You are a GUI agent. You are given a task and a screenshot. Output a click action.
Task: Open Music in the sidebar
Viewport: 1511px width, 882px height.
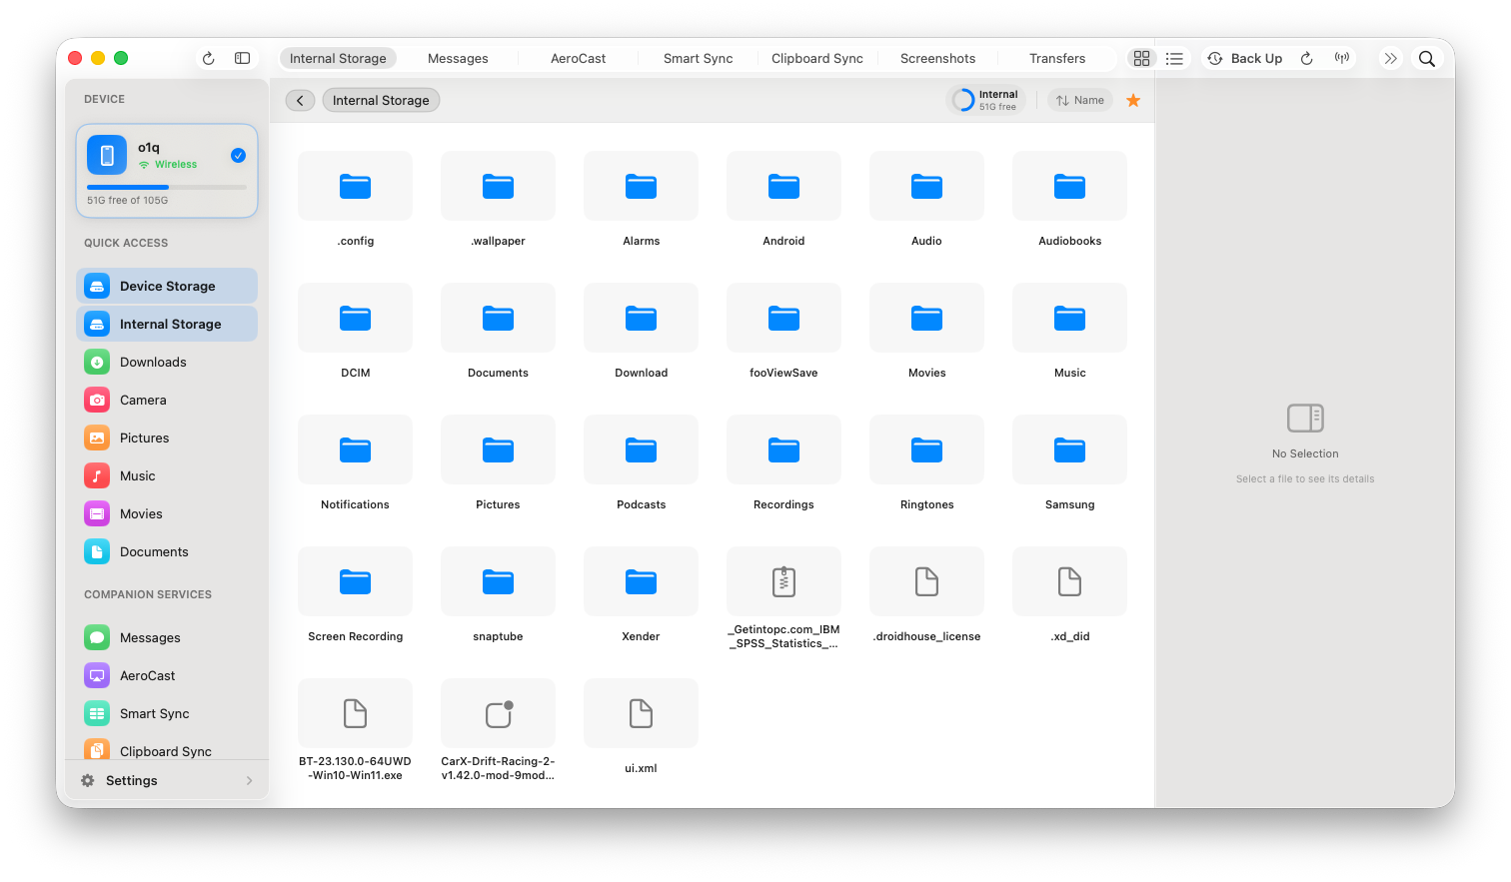coord(167,475)
